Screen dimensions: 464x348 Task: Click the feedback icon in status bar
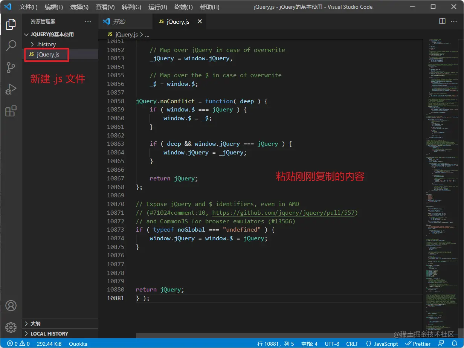coord(441,343)
